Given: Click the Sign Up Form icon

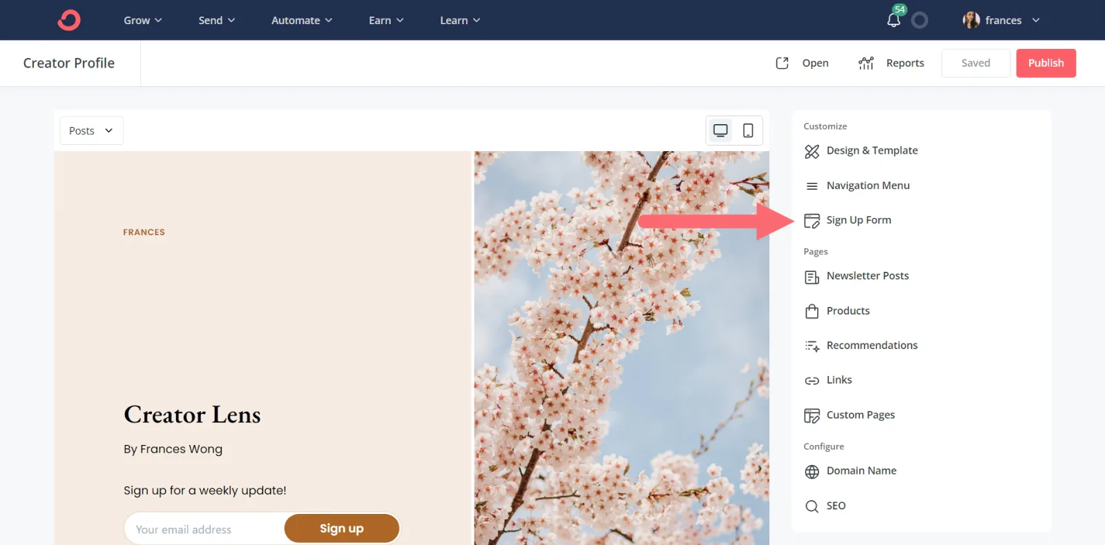Looking at the screenshot, I should click(x=811, y=221).
